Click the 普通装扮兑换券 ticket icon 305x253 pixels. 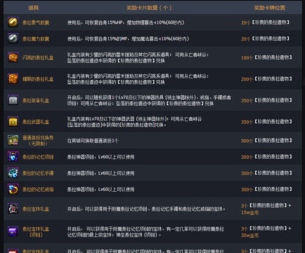pyautogui.click(x=13, y=140)
